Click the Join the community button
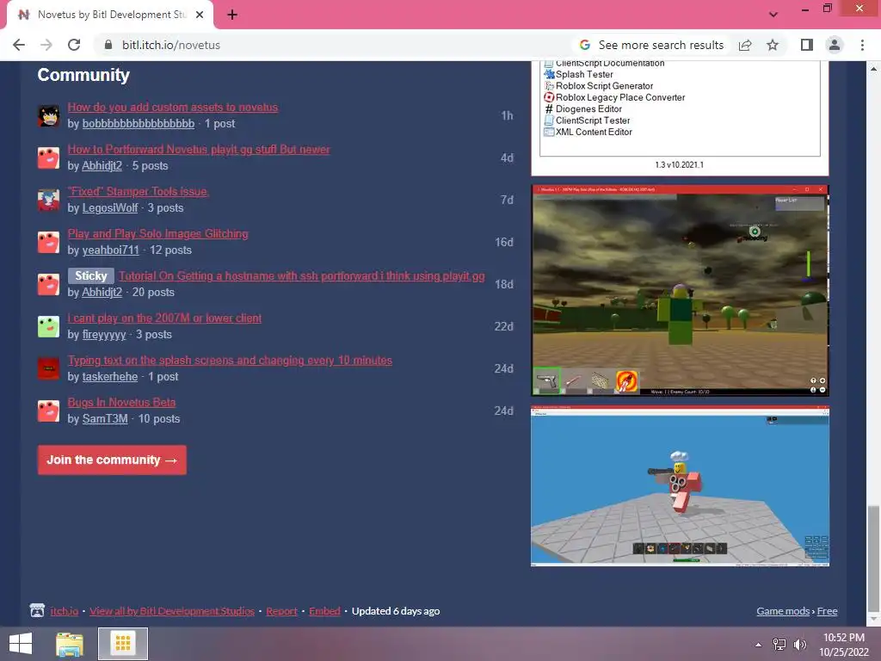Screen dimensions: 881x661 [112, 460]
